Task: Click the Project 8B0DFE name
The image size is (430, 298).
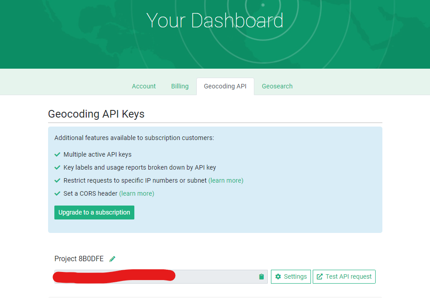Action: (79, 259)
